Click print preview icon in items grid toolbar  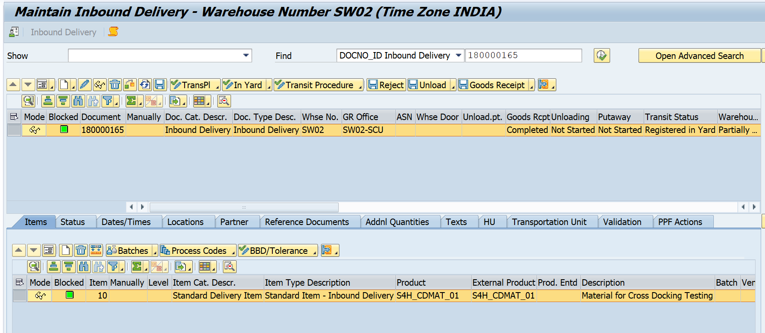pos(229,267)
